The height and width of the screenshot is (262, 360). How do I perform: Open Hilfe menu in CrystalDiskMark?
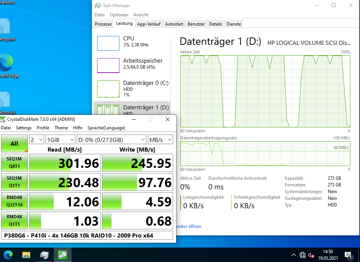(x=77, y=128)
